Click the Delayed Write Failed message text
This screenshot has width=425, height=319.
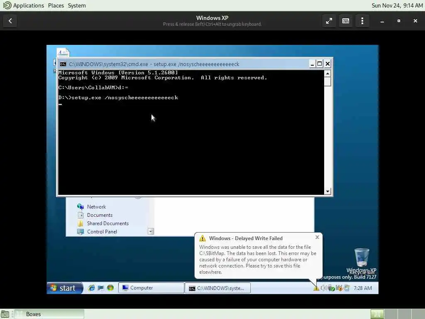coord(257,259)
